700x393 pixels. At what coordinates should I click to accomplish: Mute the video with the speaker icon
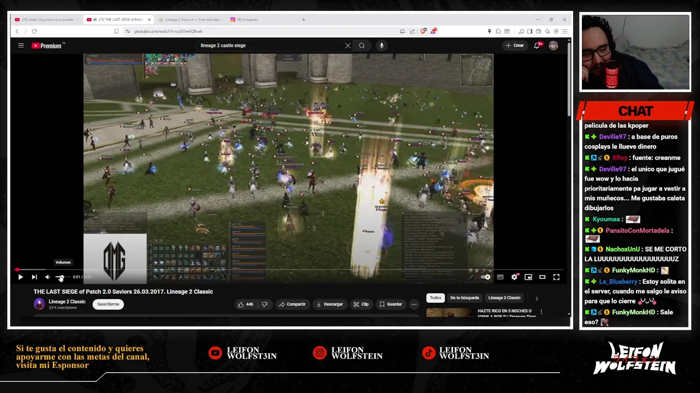(x=48, y=277)
